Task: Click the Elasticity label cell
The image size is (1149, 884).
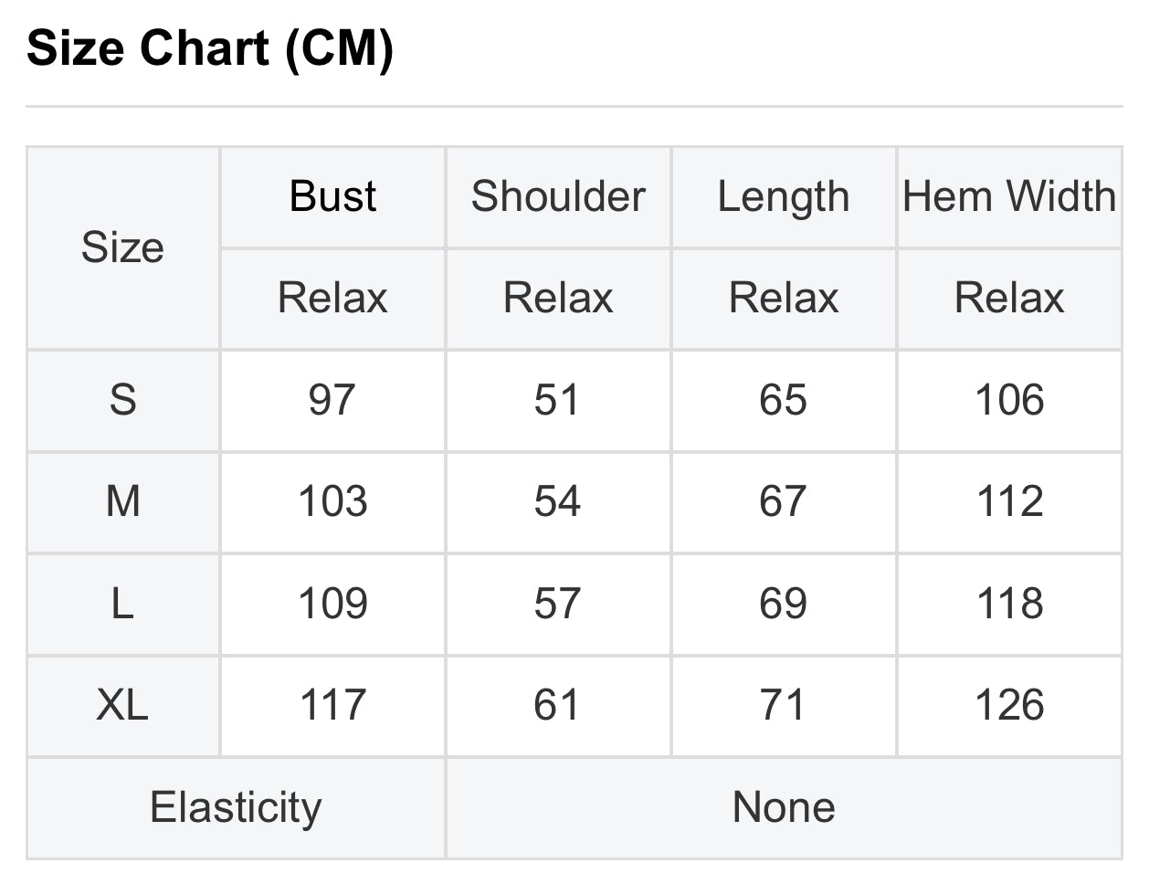Action: pyautogui.click(x=236, y=807)
